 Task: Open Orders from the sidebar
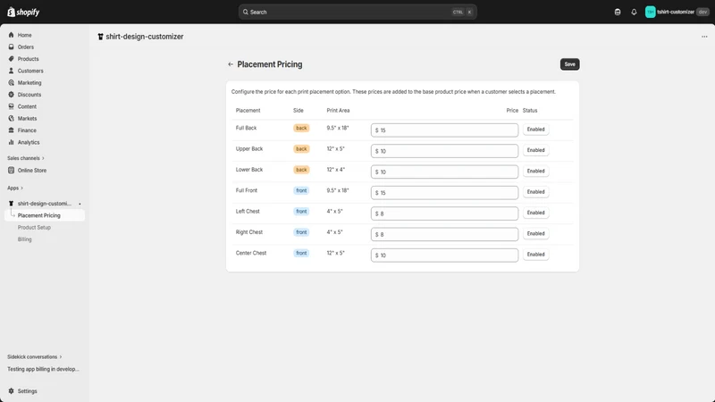[26, 47]
